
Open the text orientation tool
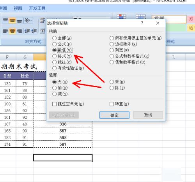point(28,20)
